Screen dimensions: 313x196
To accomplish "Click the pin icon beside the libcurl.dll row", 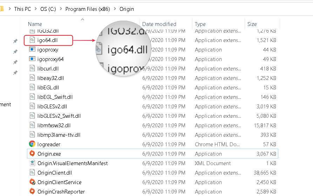I will 15,73.
